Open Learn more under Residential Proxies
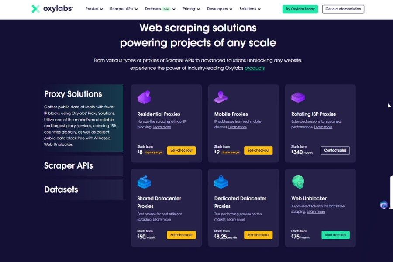This screenshot has width=393, height=262. pyautogui.click(x=162, y=127)
